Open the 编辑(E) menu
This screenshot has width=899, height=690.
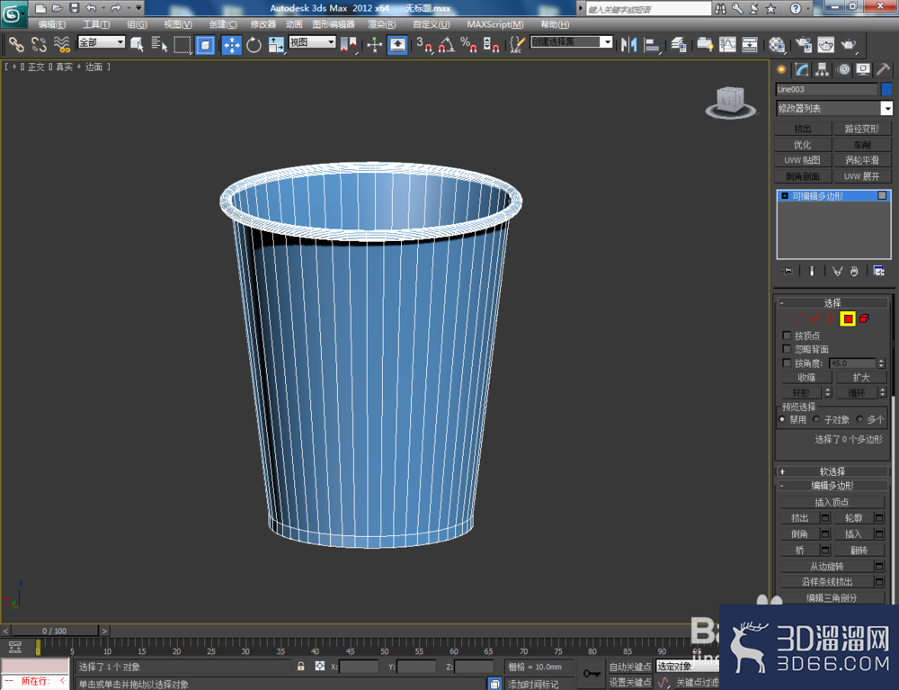click(51, 24)
